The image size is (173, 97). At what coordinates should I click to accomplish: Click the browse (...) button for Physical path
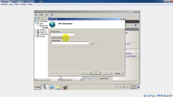91,43
